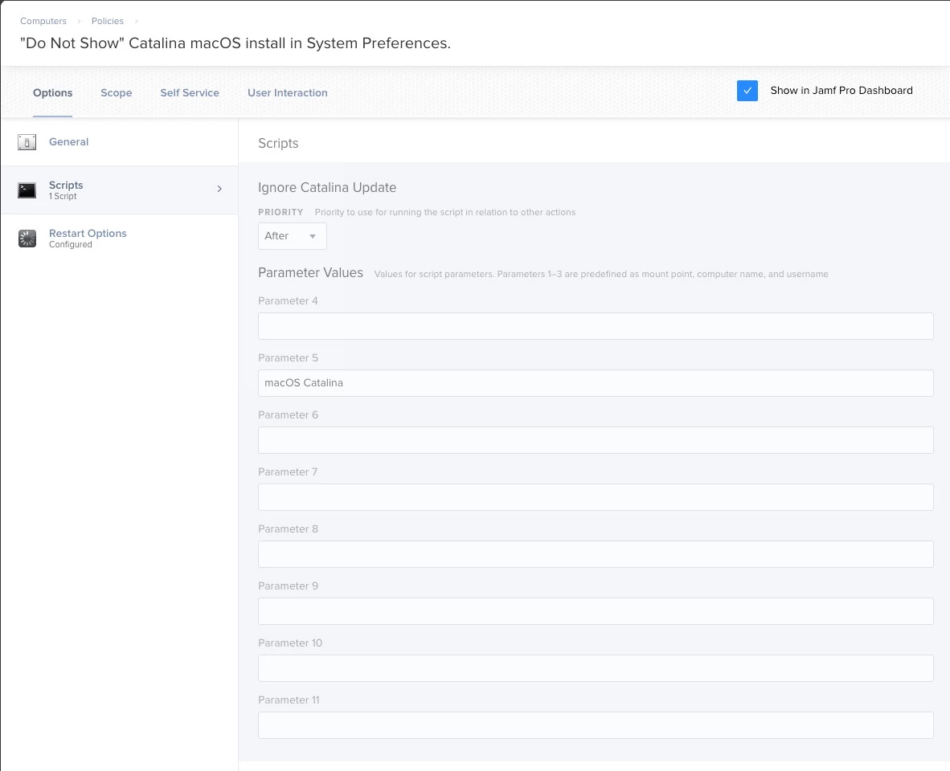Viewport: 950px width, 771px height.
Task: Click the Ignore Catalina Update script title
Action: pos(327,188)
